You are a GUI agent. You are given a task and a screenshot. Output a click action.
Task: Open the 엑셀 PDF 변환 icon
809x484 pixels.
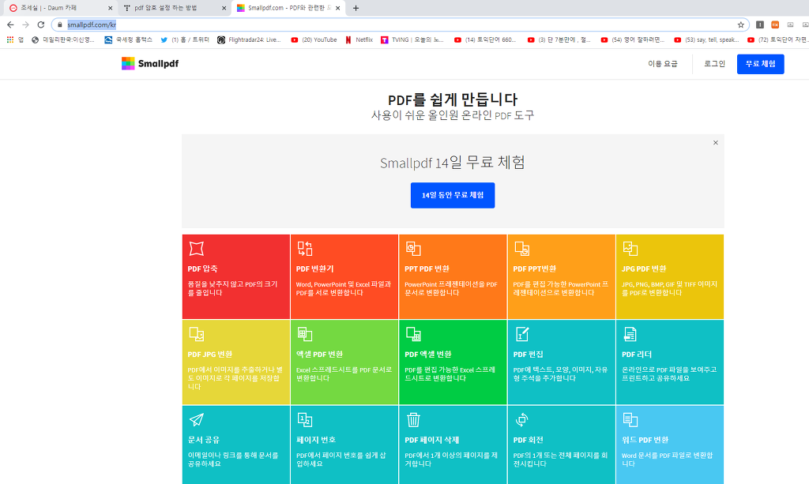tap(304, 334)
